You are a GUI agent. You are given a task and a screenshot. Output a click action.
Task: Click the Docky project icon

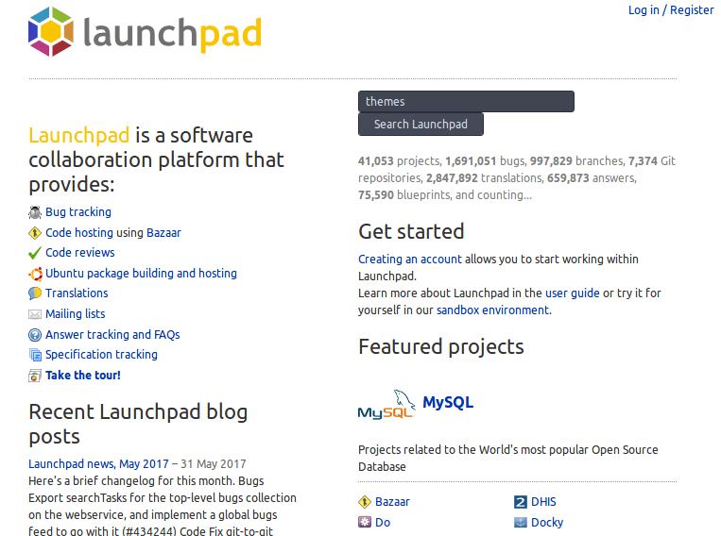pos(520,522)
